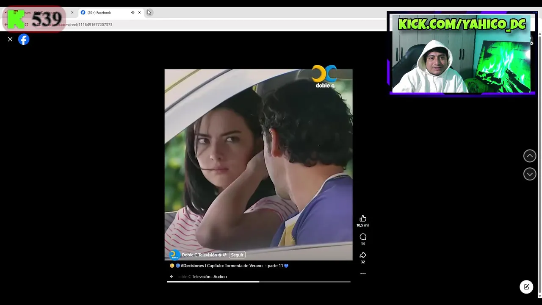Click the Public globe icon next to Doble C
Viewport: 542px width, 305px height.
pos(225,255)
